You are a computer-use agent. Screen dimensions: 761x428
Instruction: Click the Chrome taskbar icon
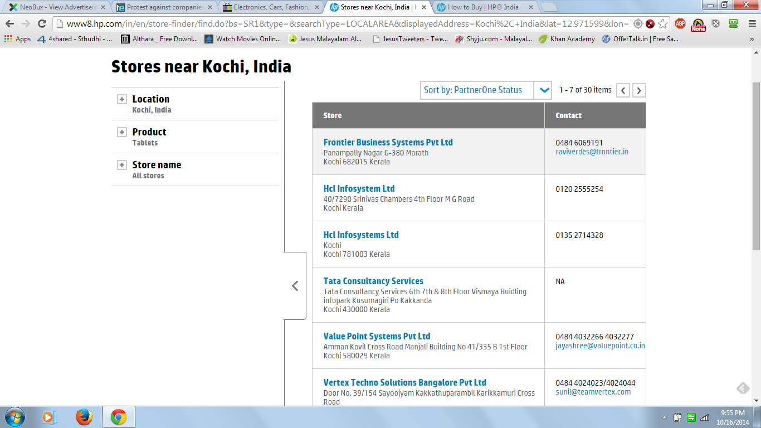[x=118, y=417]
